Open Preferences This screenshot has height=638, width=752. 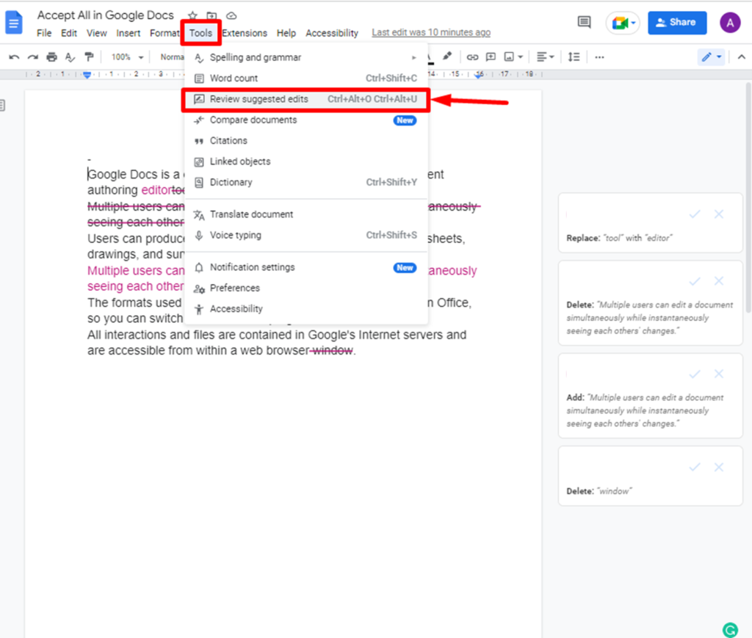305,288
